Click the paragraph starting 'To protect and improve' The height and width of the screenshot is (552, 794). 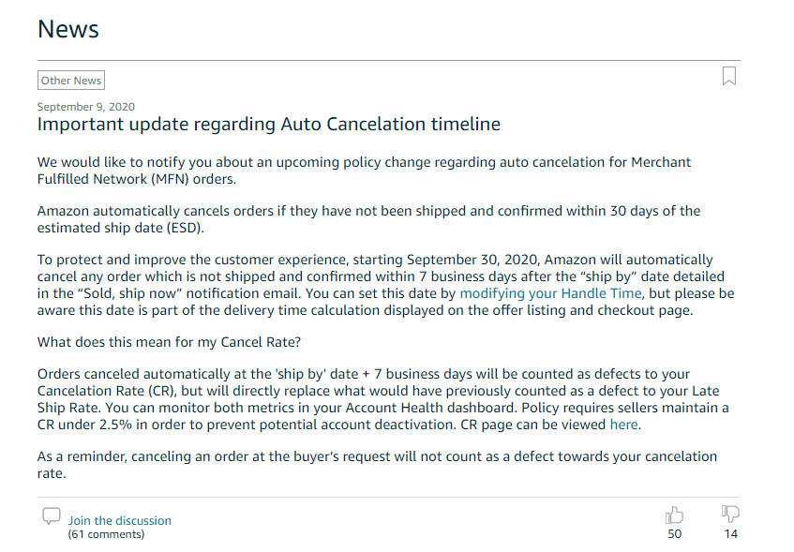[x=385, y=285]
